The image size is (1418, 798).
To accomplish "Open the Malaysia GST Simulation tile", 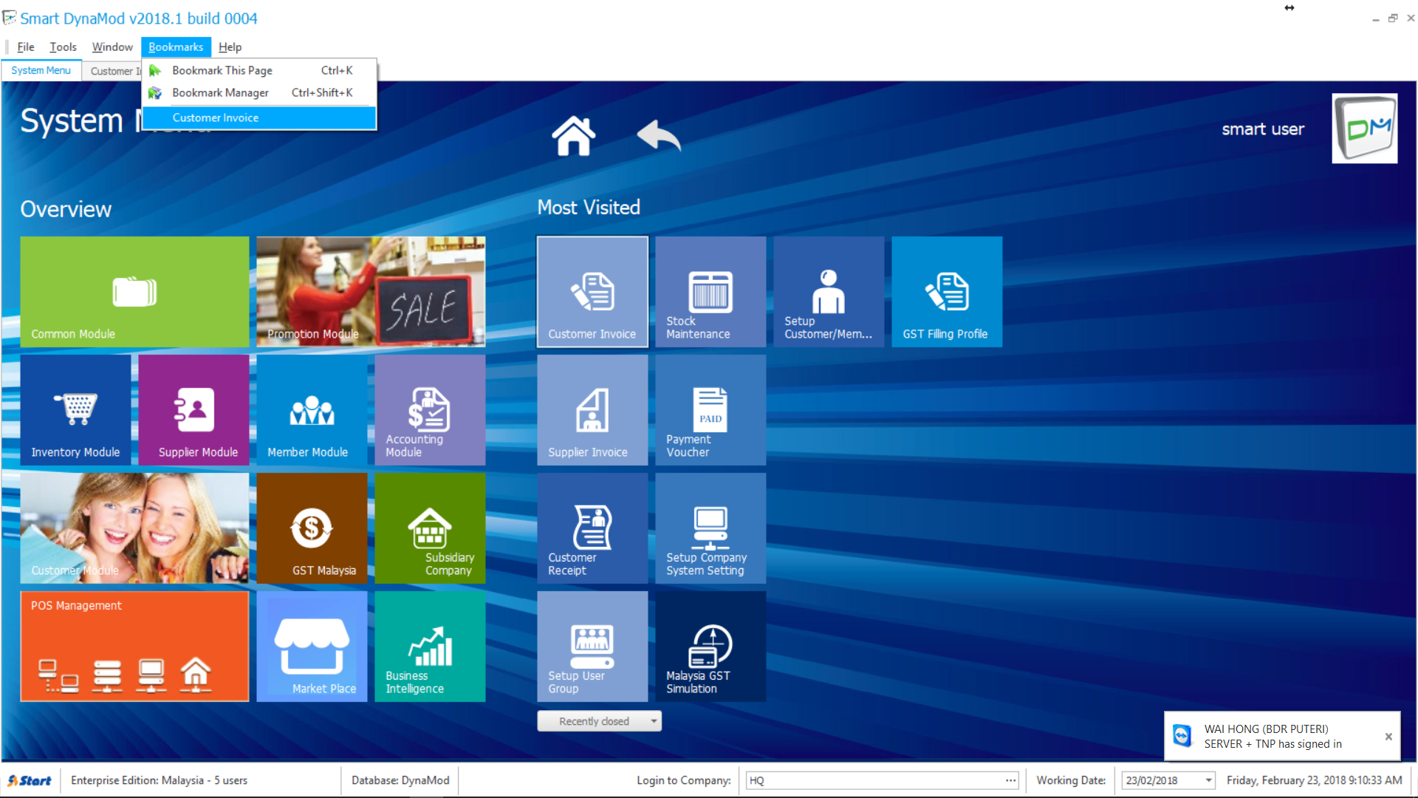I will (x=710, y=647).
